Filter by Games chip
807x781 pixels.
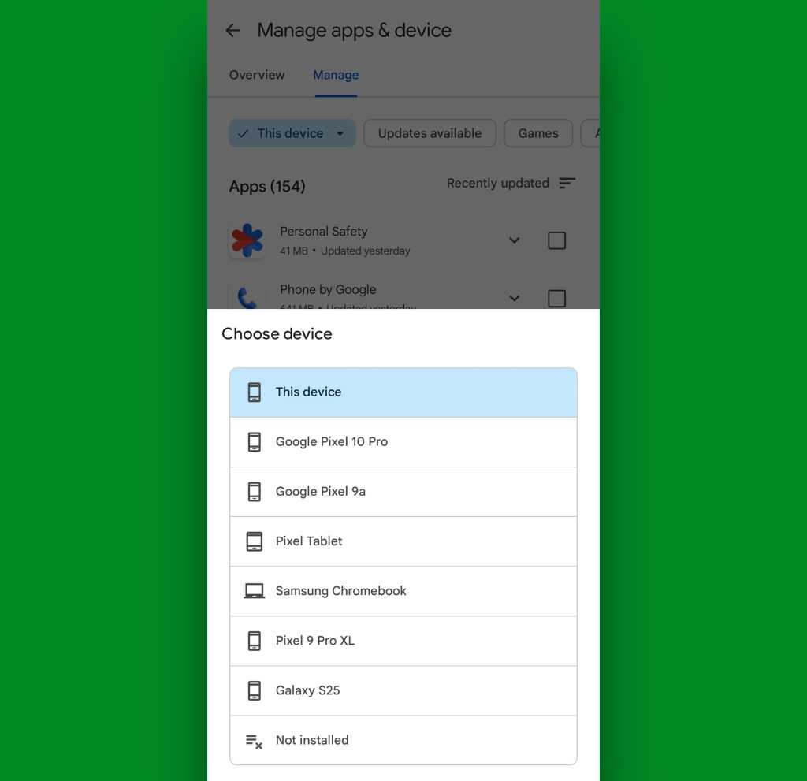(x=538, y=133)
